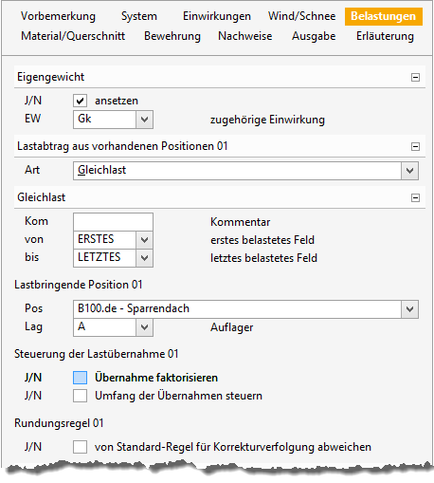Collapse the Lastabtrag aus vorhandenen Positionen section
The height and width of the screenshot is (483, 434).
(415, 146)
